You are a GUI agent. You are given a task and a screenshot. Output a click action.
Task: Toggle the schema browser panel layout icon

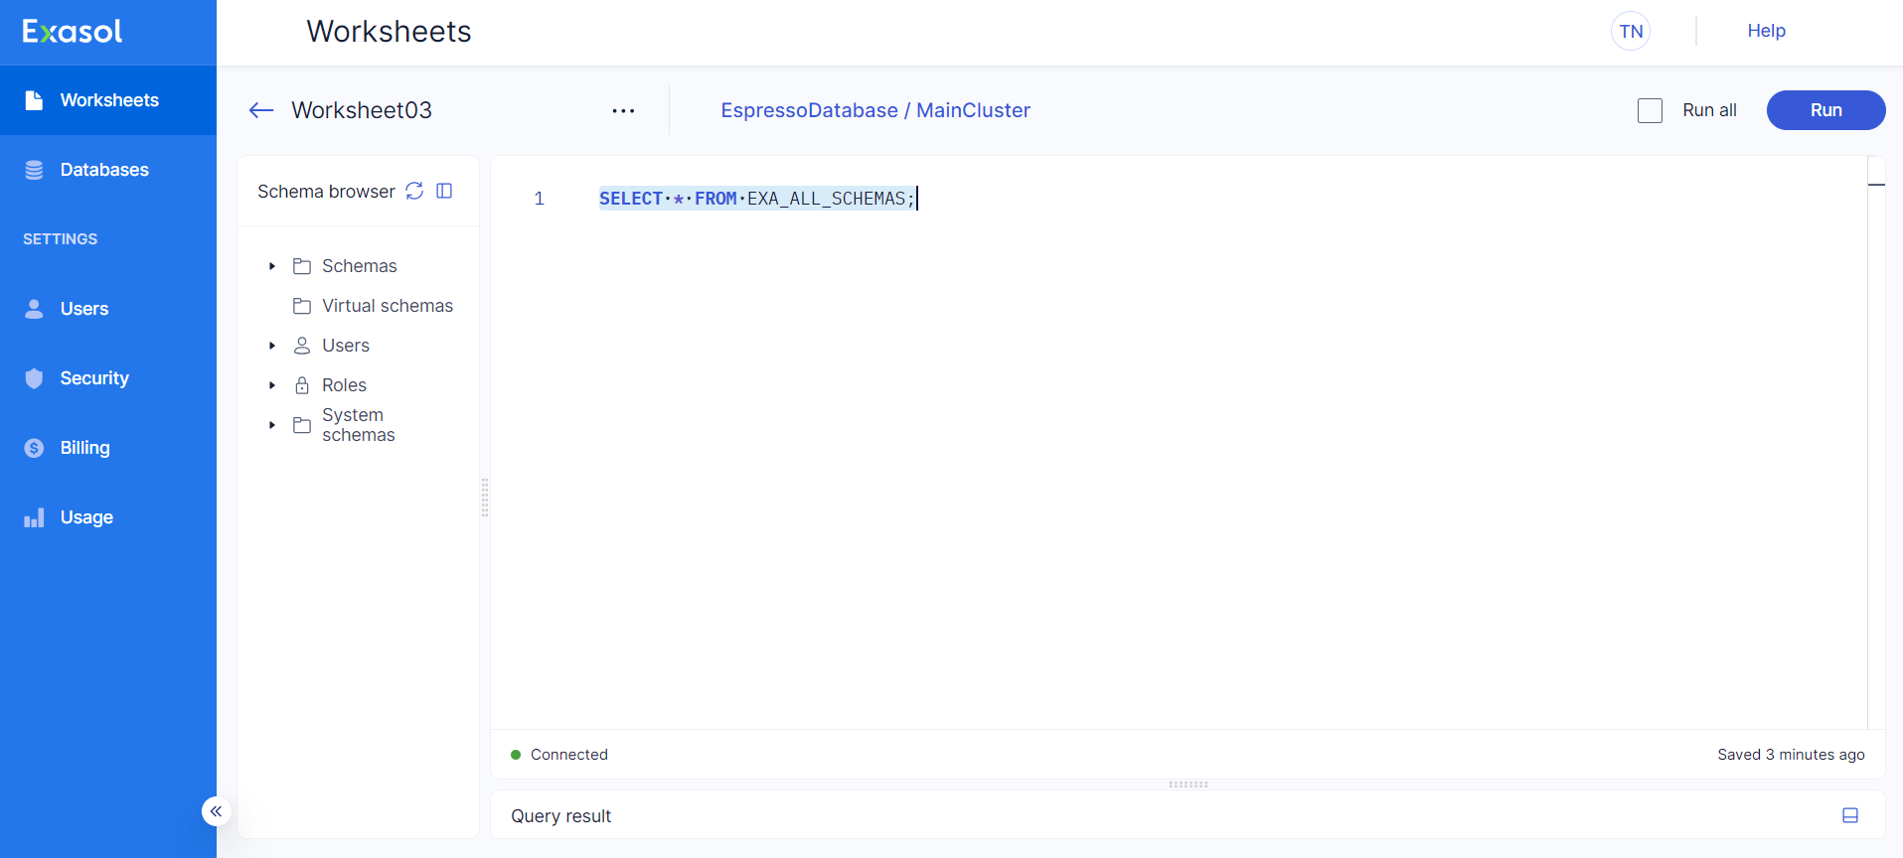444,191
